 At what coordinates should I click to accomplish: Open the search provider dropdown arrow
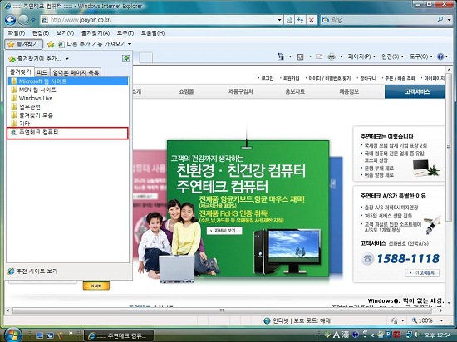point(450,19)
